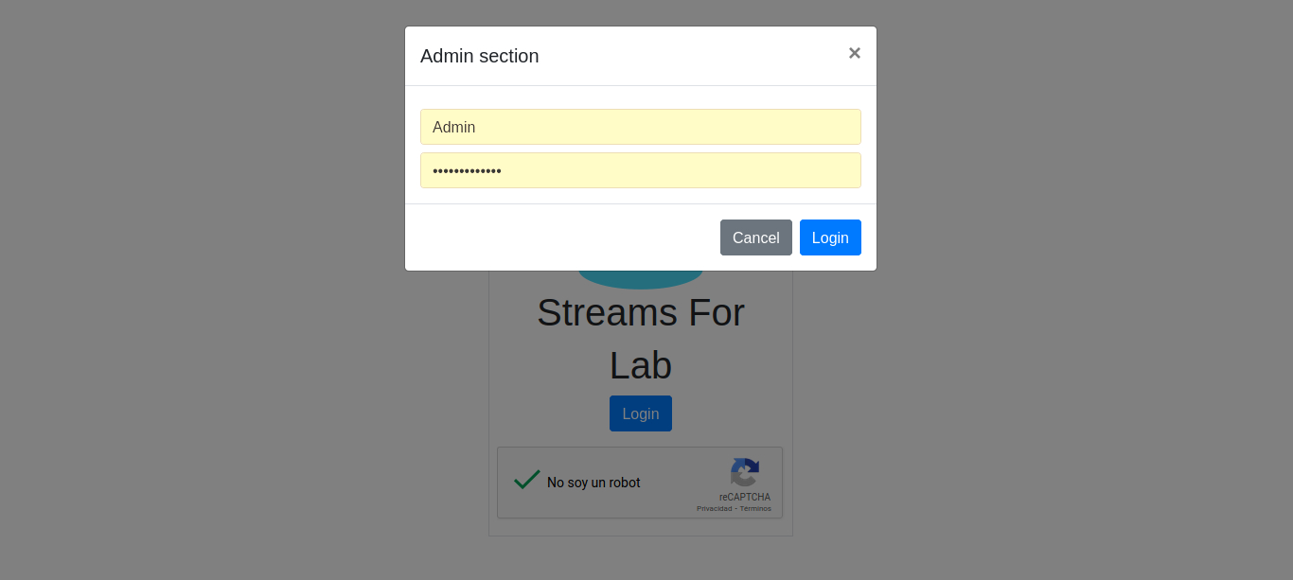
Task: Click the Streams For Lab heading
Action: [x=640, y=313]
